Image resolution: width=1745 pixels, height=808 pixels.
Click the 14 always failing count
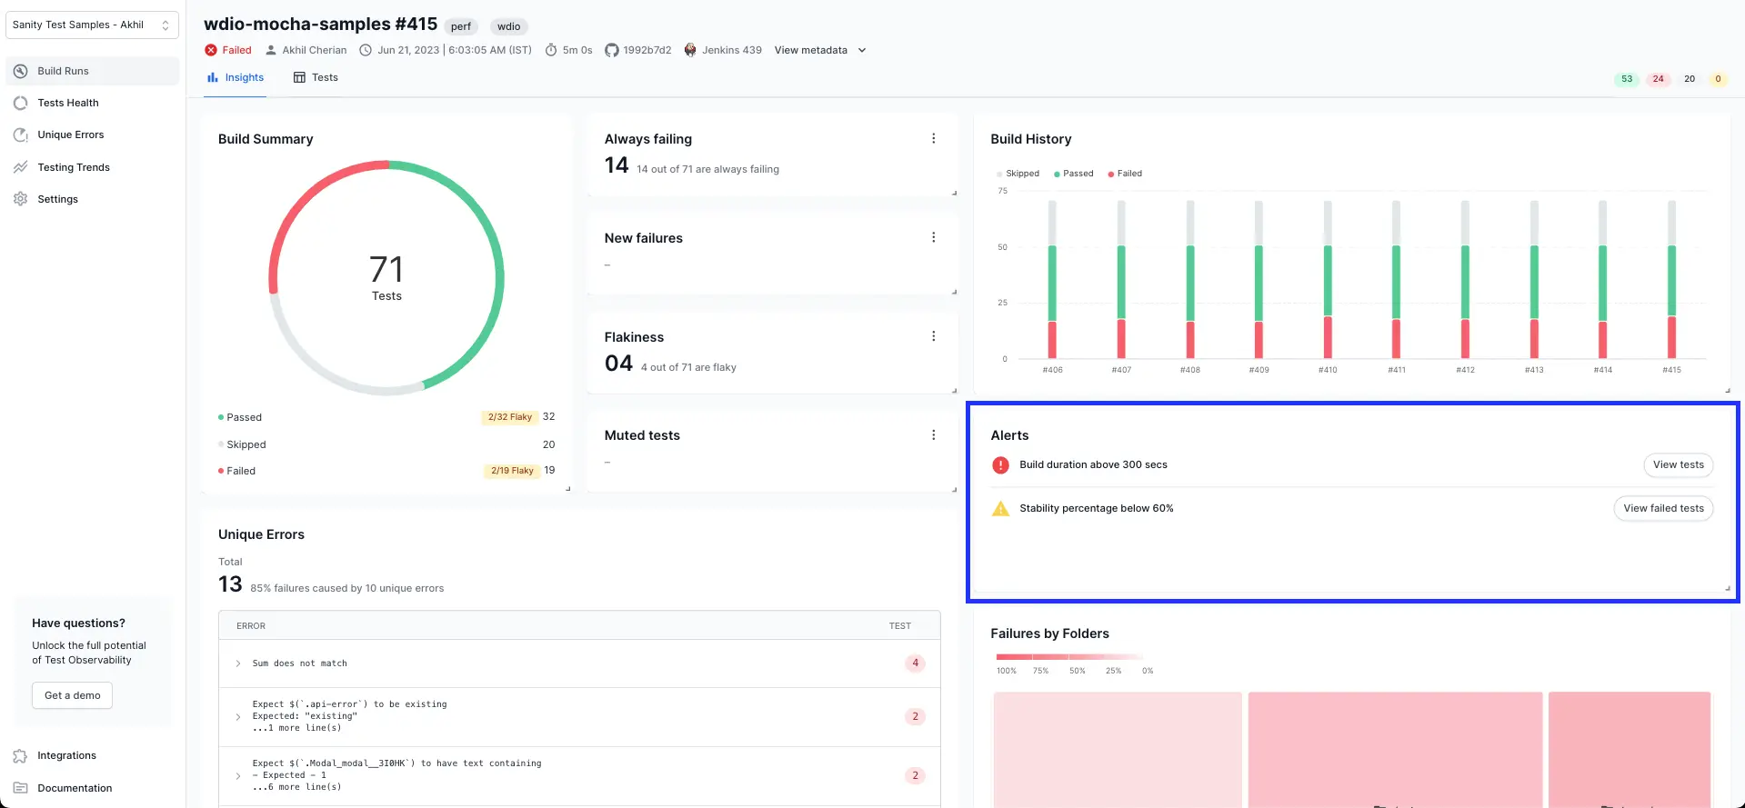click(x=617, y=165)
